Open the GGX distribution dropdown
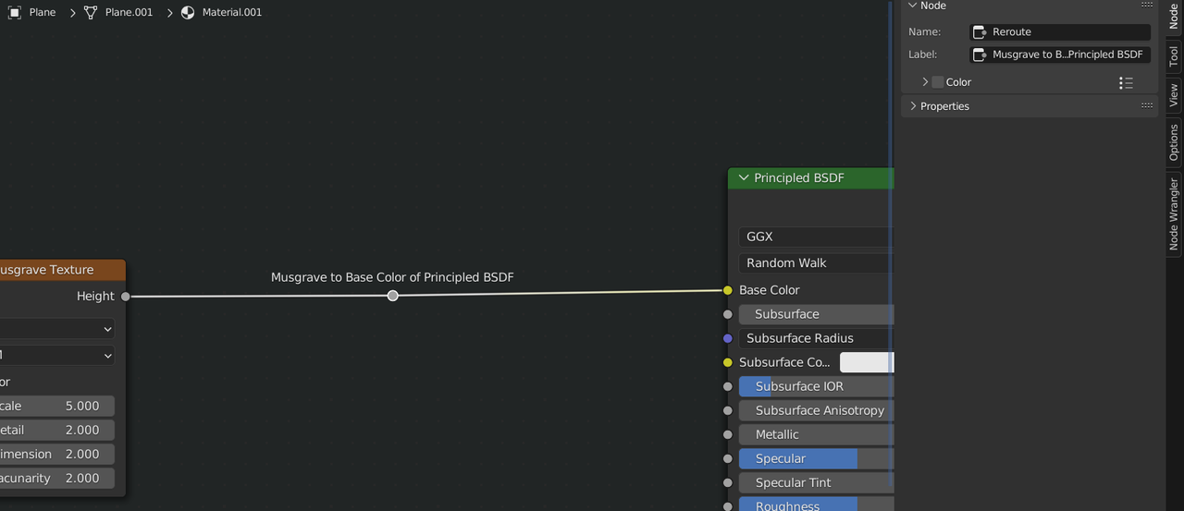The height and width of the screenshot is (511, 1184). pos(816,237)
